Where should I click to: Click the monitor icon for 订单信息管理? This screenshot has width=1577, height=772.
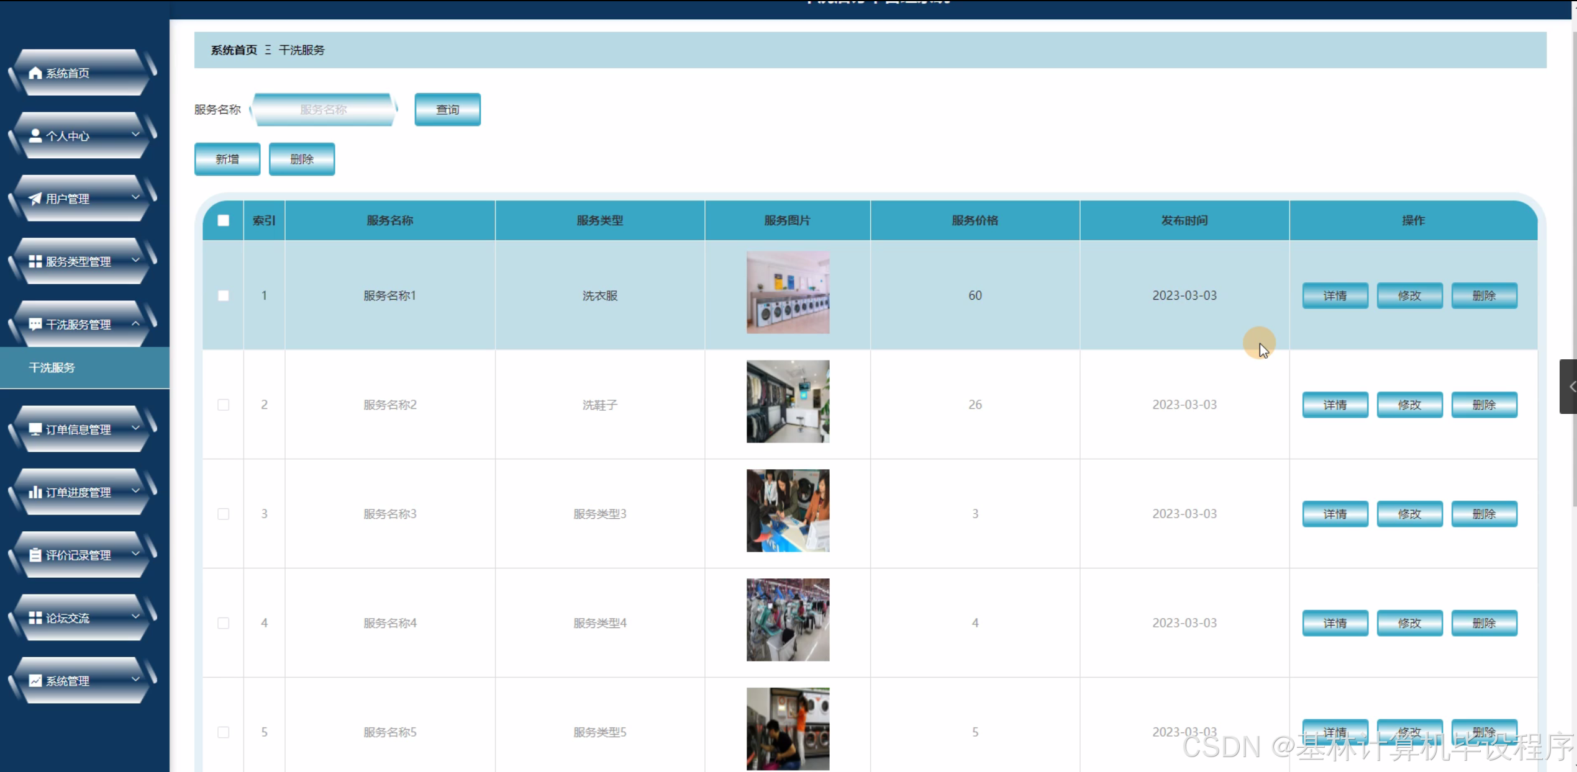tap(35, 429)
